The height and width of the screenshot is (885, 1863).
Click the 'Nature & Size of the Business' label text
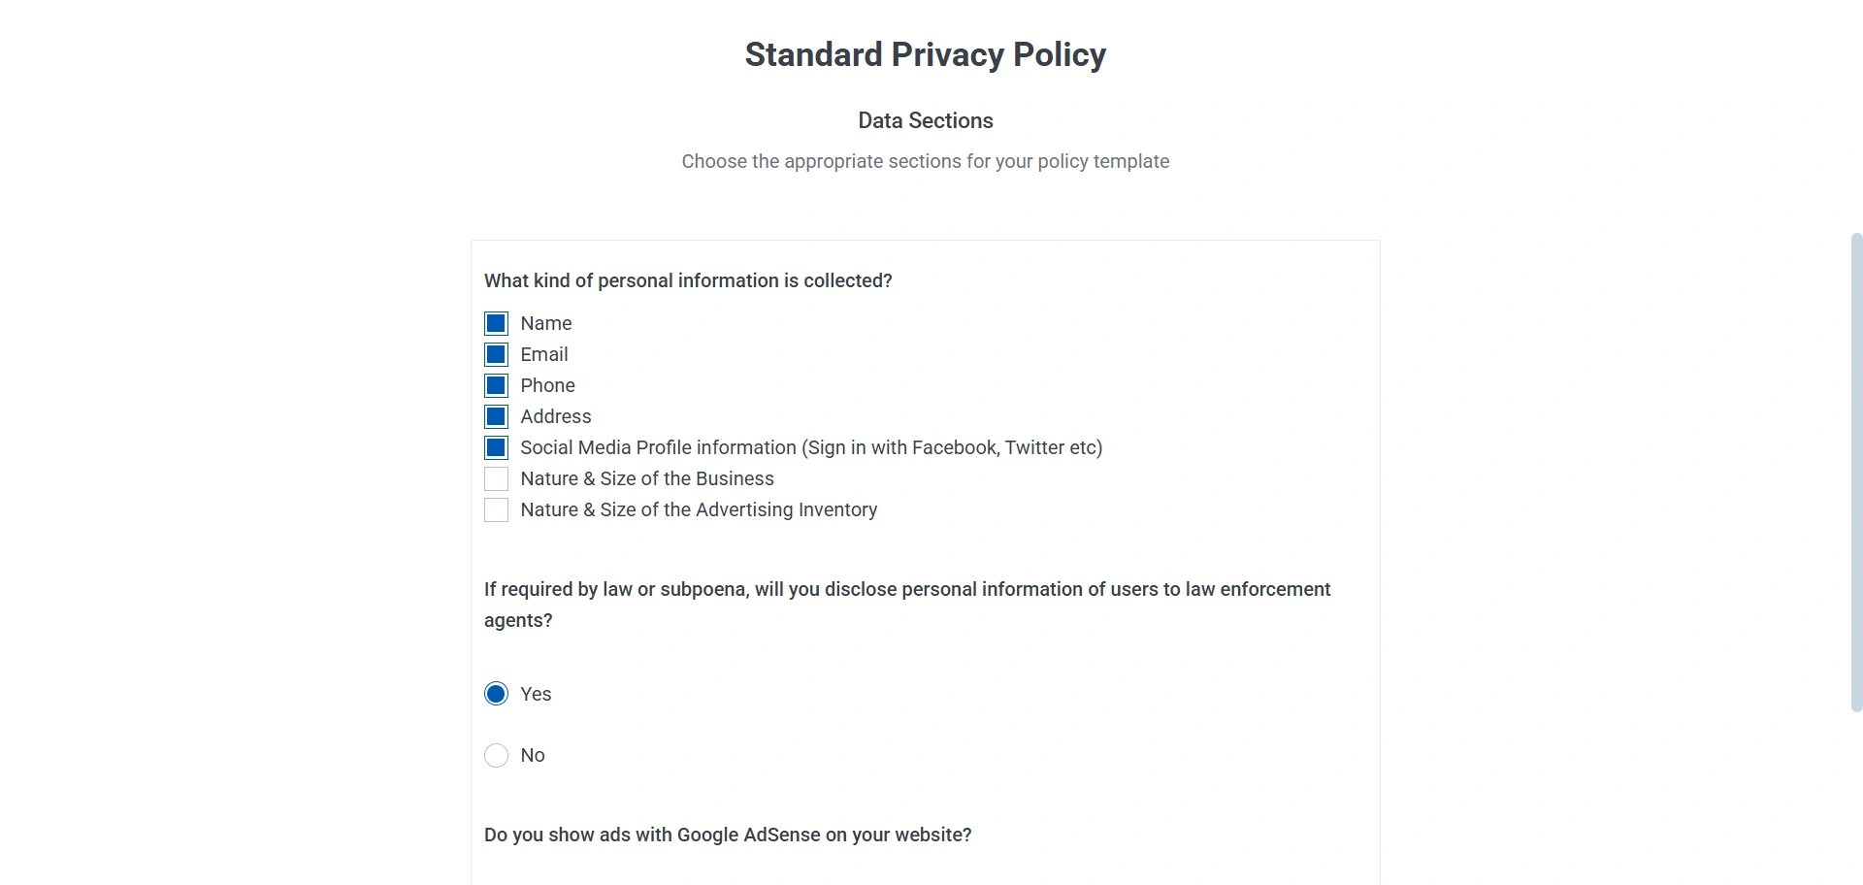pyautogui.click(x=646, y=478)
